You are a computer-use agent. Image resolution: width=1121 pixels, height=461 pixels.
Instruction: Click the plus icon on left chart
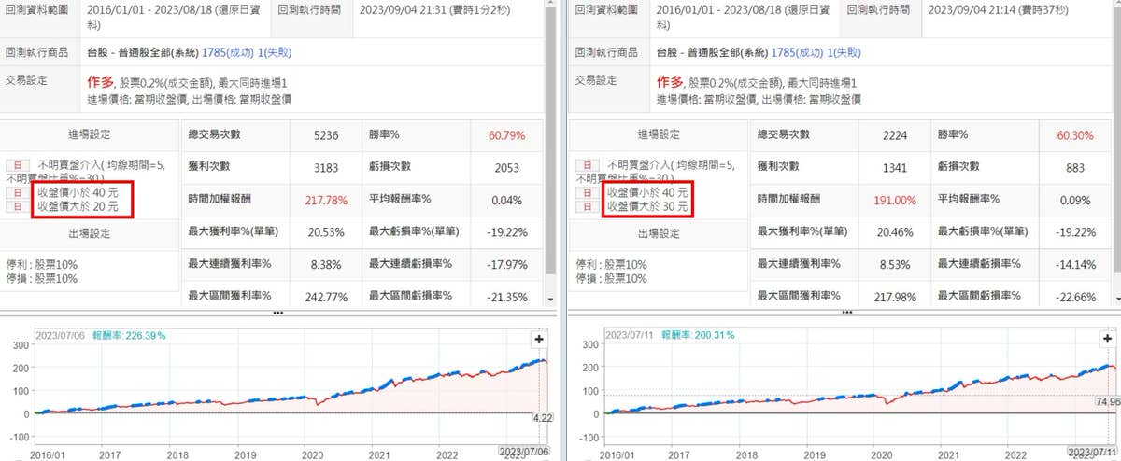point(539,339)
